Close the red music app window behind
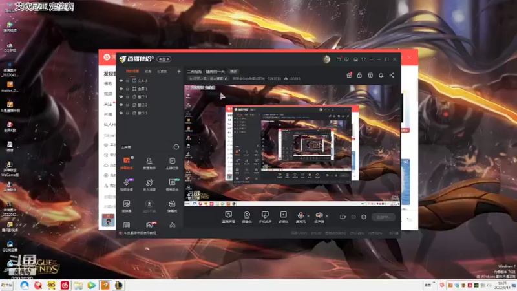517x291 pixels. tap(410, 58)
